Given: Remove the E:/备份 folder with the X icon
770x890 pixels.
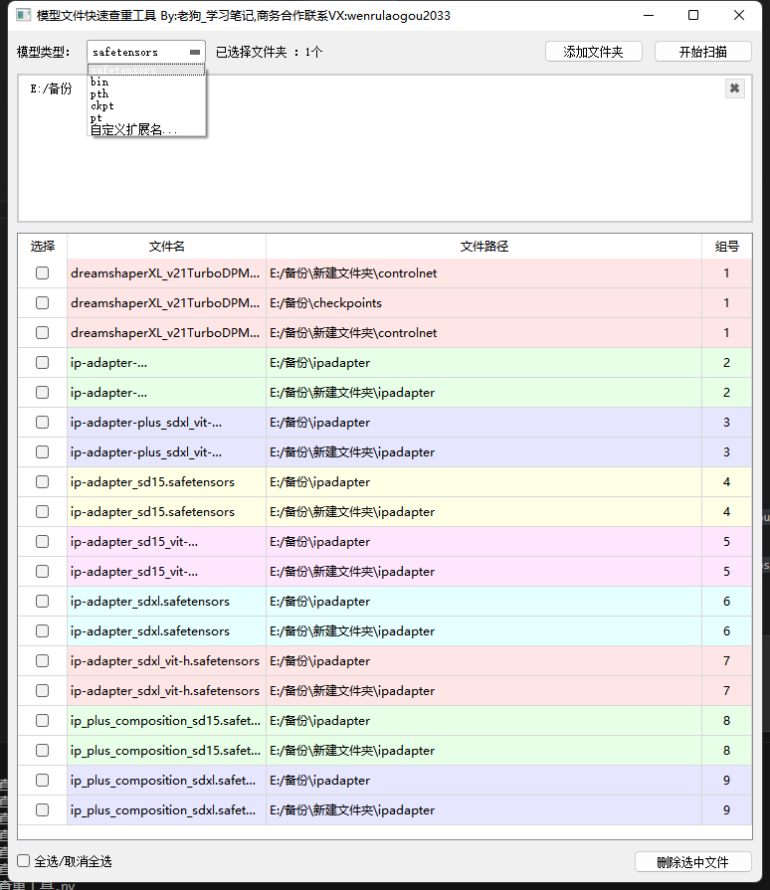Looking at the screenshot, I should coord(734,89).
